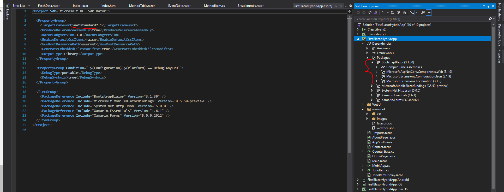504x192 pixels.
Task: Collapse the FirstBlazorHybridApp project node
Action: pos(358,39)
